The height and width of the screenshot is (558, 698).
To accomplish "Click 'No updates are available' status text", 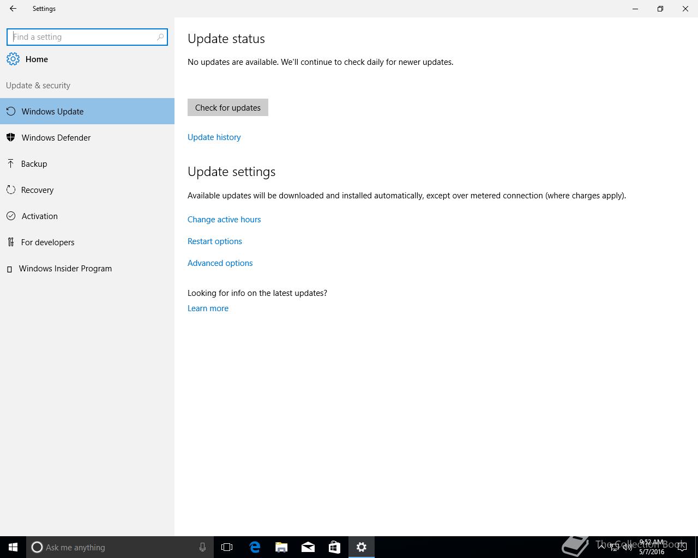I will click(x=321, y=62).
